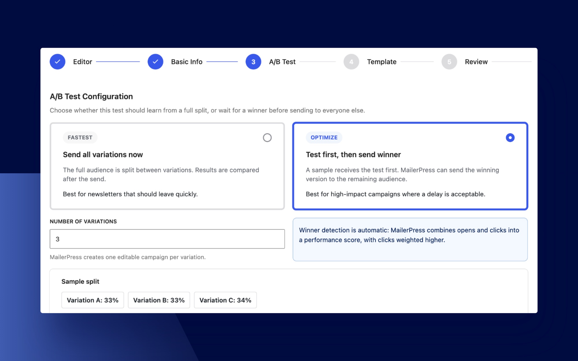This screenshot has width=578, height=361.
Task: Select the Optimize radio button
Action: 510,138
